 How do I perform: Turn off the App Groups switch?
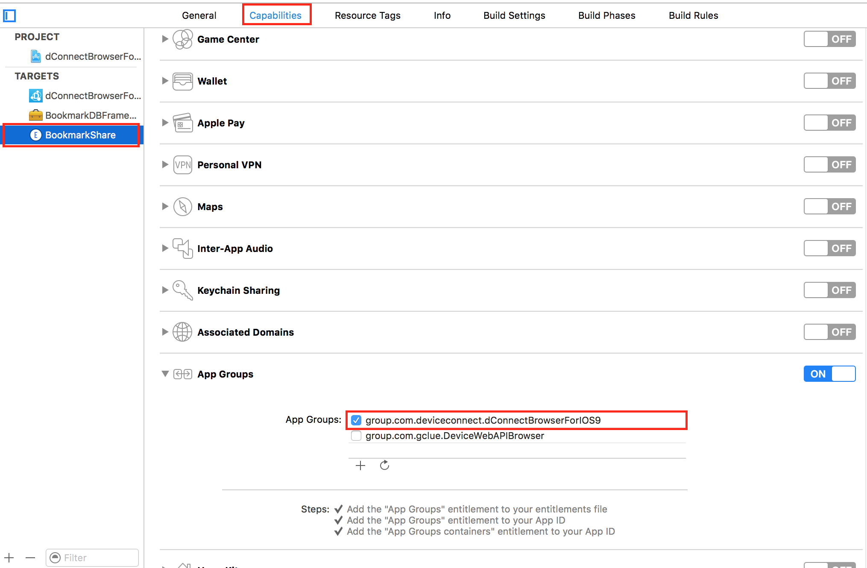tap(829, 374)
